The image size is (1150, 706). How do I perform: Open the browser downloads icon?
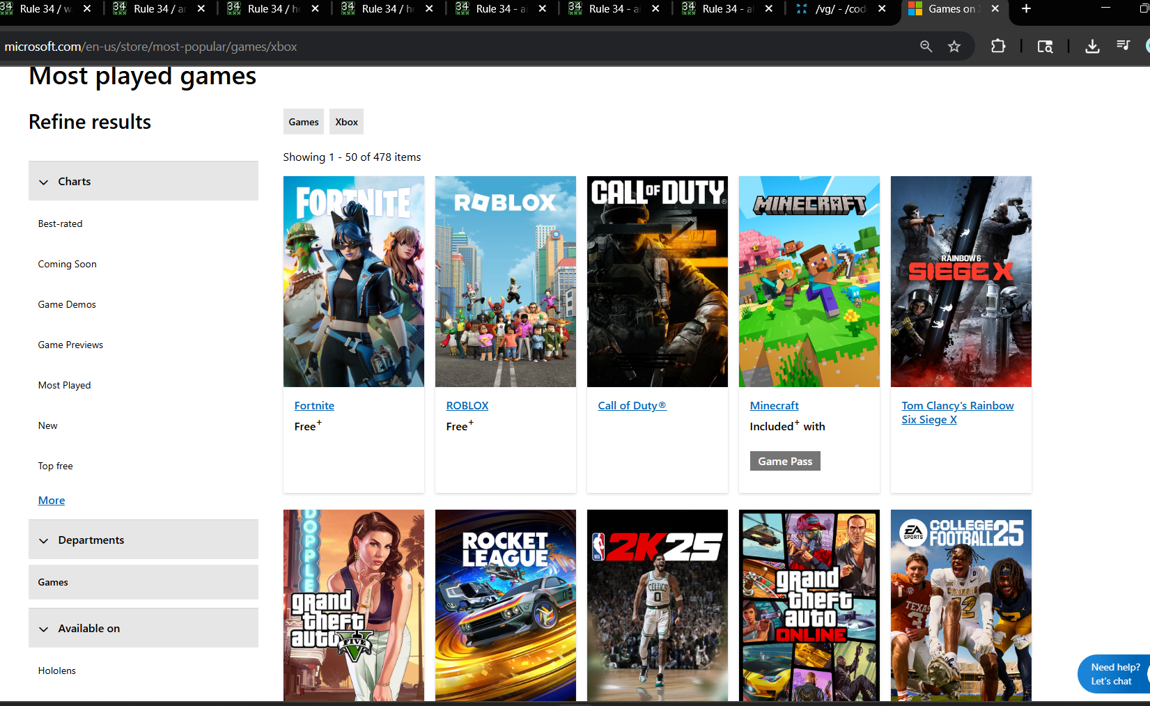click(x=1092, y=47)
